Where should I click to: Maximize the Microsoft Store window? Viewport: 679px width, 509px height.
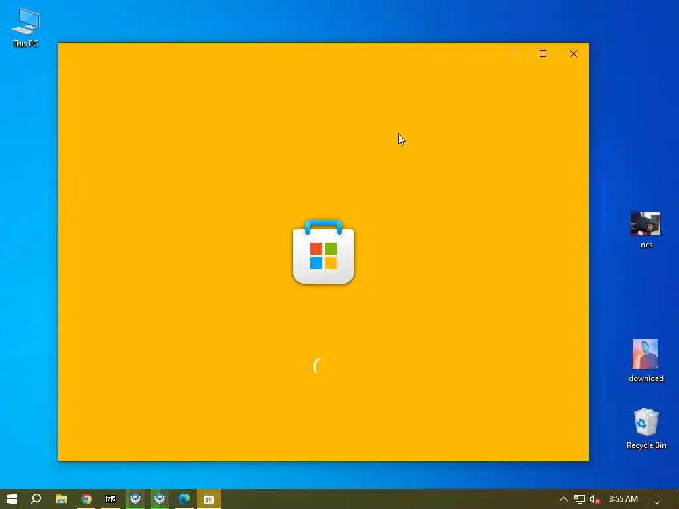(x=542, y=54)
